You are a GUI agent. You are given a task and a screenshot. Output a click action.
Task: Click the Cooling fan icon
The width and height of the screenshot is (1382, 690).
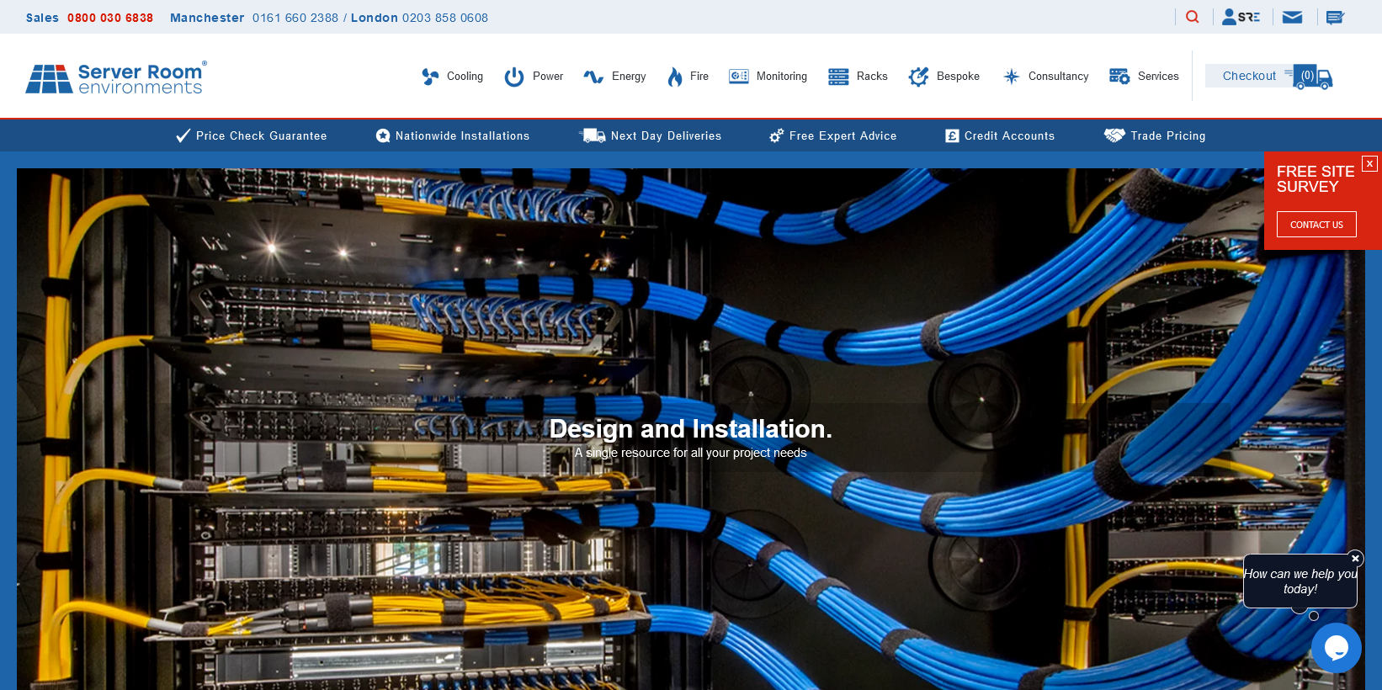[x=430, y=77]
